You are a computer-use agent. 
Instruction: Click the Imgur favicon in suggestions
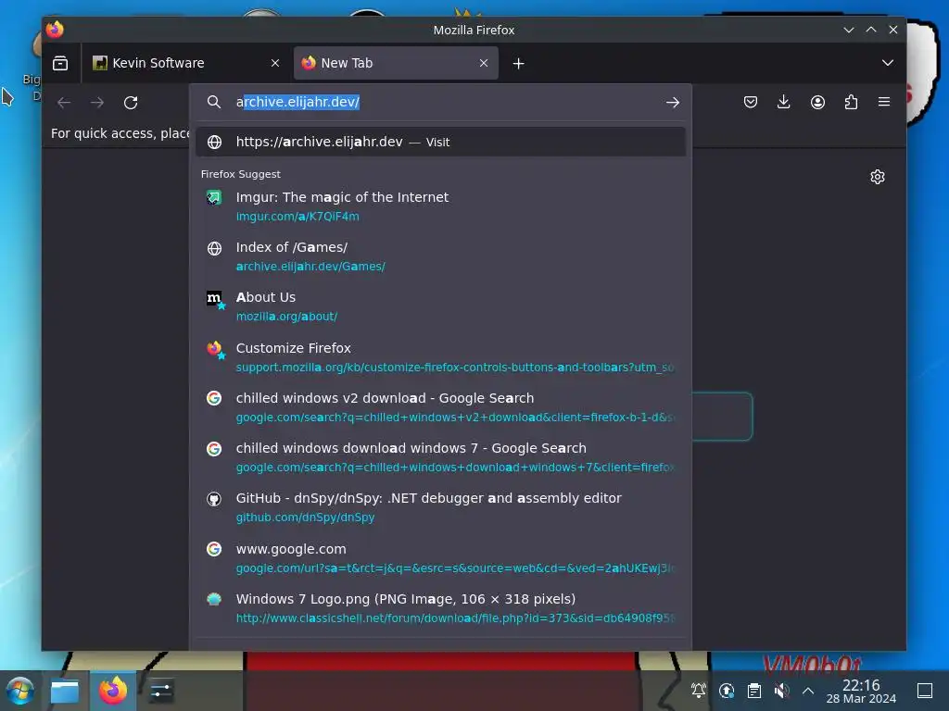coord(214,197)
